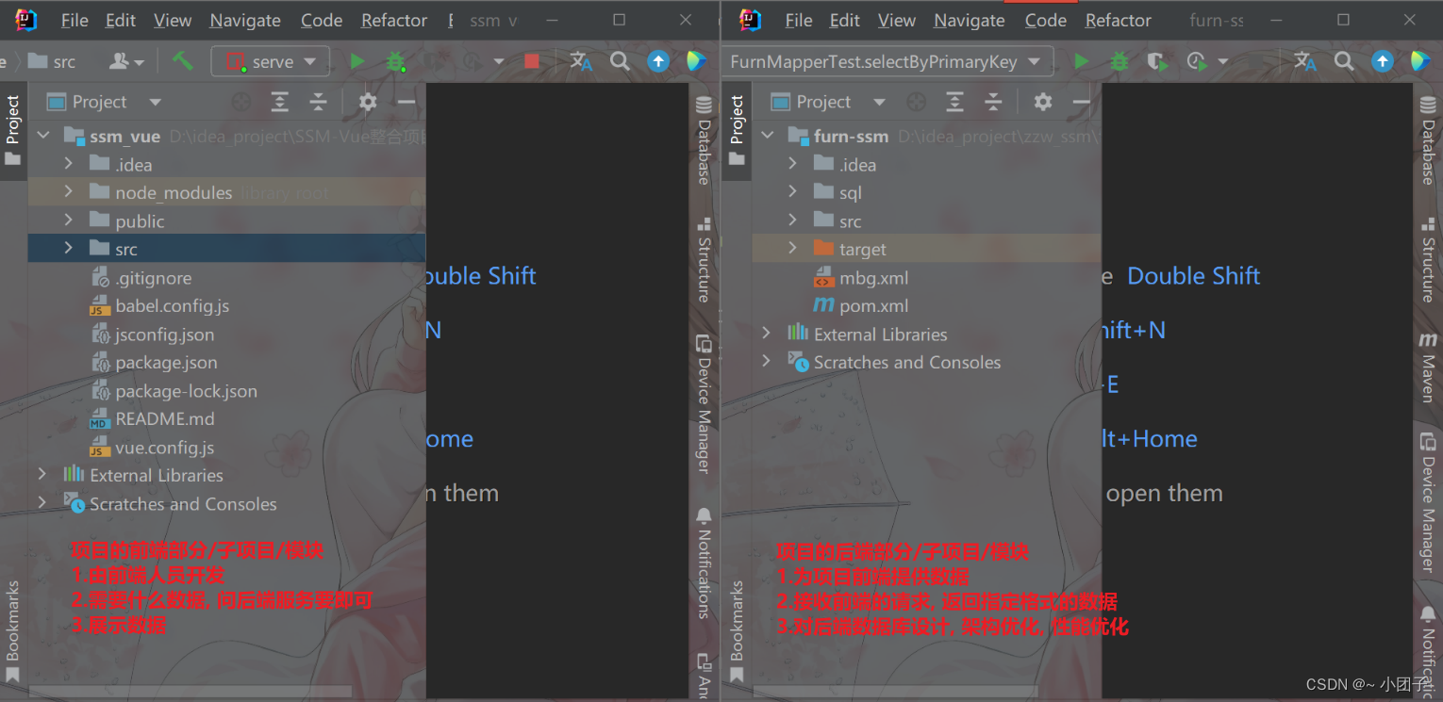Open FurnMapperTest.selectByPrimaryKey configuration dropdown

[x=887, y=61]
